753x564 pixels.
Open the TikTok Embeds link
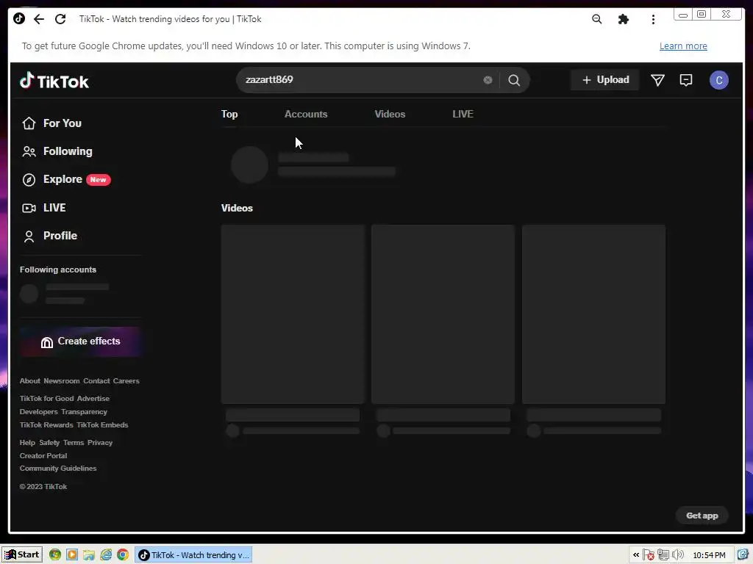(x=102, y=425)
